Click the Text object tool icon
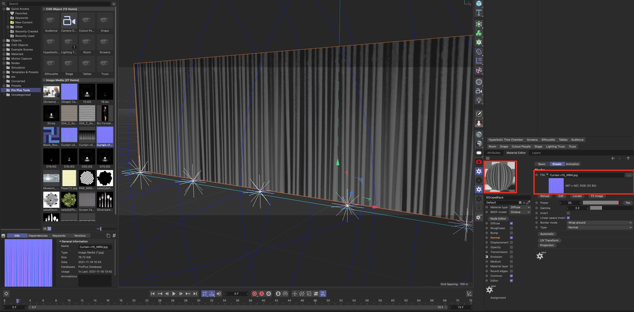This screenshot has height=312, width=634. 479,13
